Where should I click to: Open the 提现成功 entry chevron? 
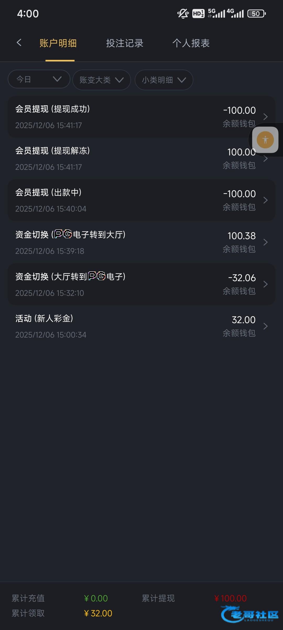tap(265, 117)
